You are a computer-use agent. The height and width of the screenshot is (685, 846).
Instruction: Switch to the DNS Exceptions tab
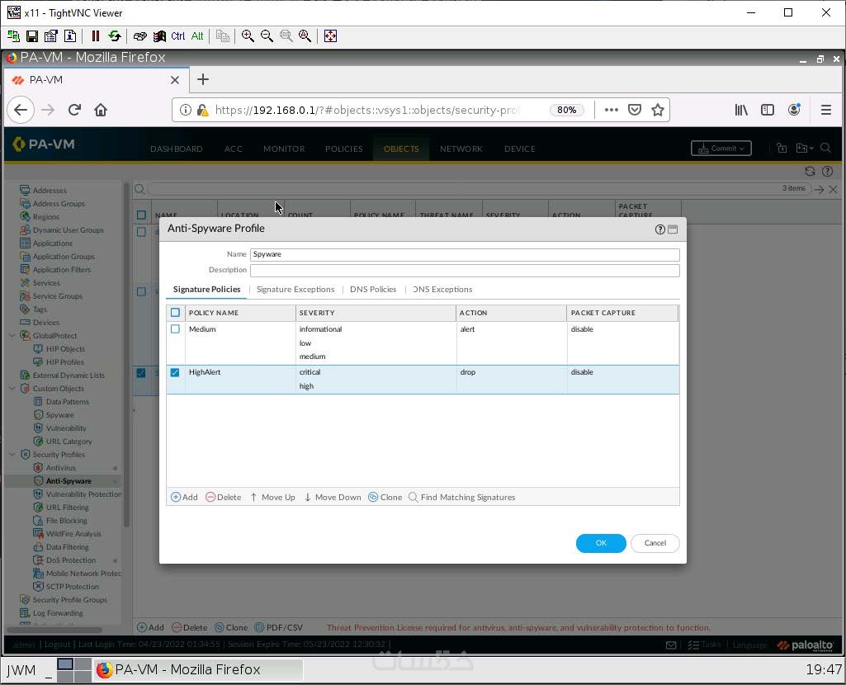pos(442,290)
